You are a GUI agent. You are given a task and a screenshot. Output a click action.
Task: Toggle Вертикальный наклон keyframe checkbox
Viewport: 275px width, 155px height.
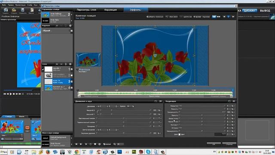(x=97, y=118)
